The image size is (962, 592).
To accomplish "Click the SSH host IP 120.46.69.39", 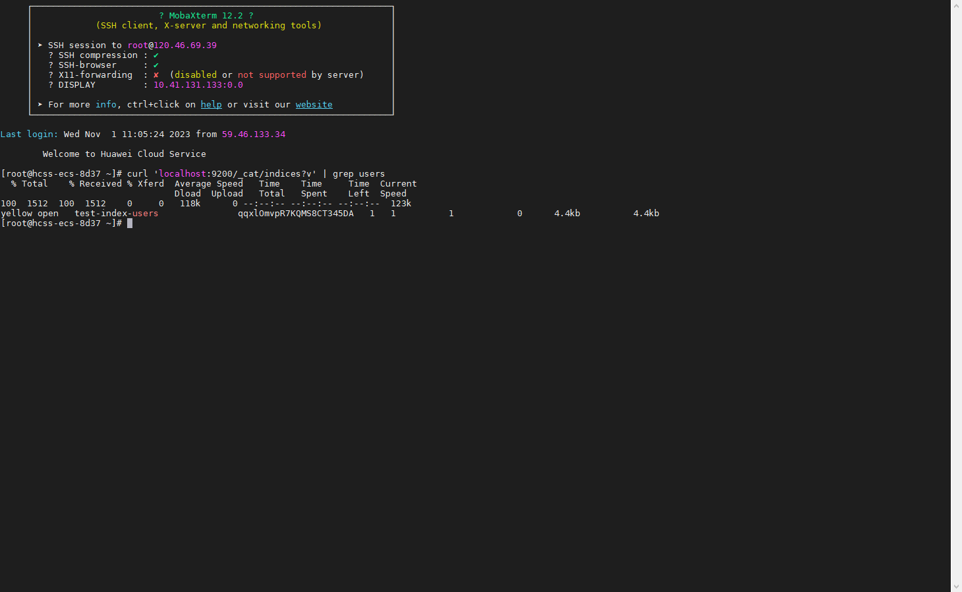I will 185,45.
